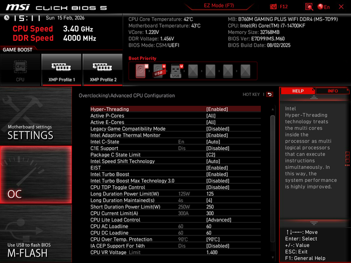
Task: Edit Short Duration Power Limit(W) value 250
Action: pos(175,207)
